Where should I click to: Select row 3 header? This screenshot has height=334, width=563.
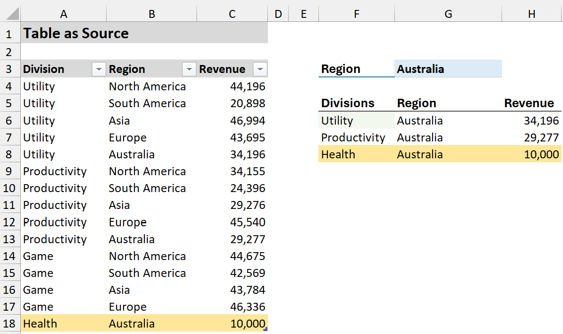10,69
